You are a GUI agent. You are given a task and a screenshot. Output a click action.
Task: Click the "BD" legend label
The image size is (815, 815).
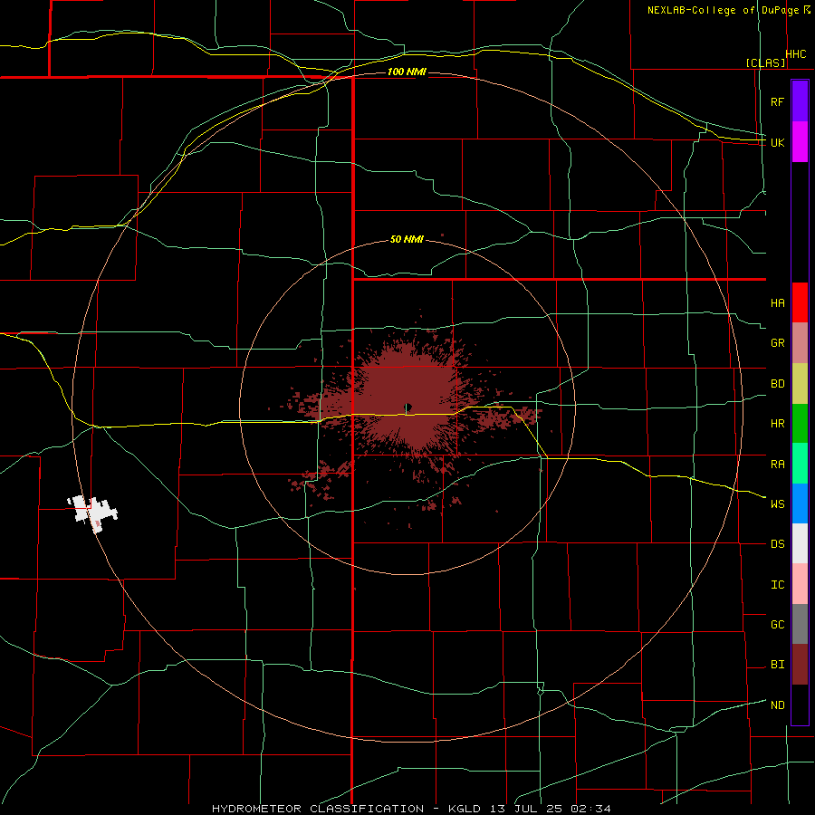coord(777,384)
